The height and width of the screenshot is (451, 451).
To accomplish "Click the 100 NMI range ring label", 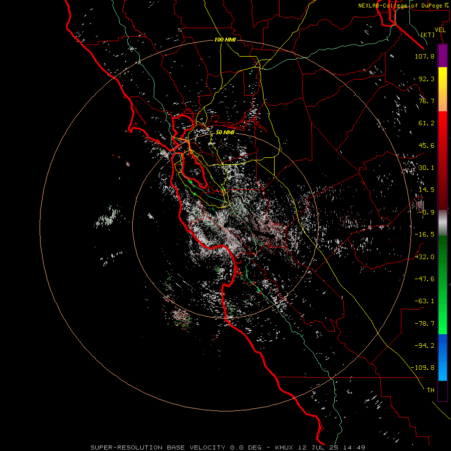I will click(x=225, y=40).
